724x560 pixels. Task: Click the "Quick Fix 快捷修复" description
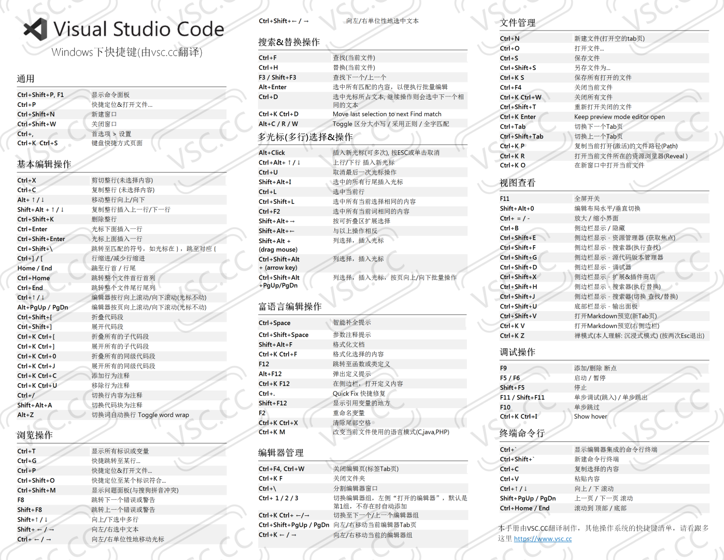pyautogui.click(x=359, y=394)
